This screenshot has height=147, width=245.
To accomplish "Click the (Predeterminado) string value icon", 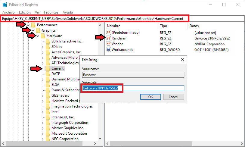I will click(109, 32).
